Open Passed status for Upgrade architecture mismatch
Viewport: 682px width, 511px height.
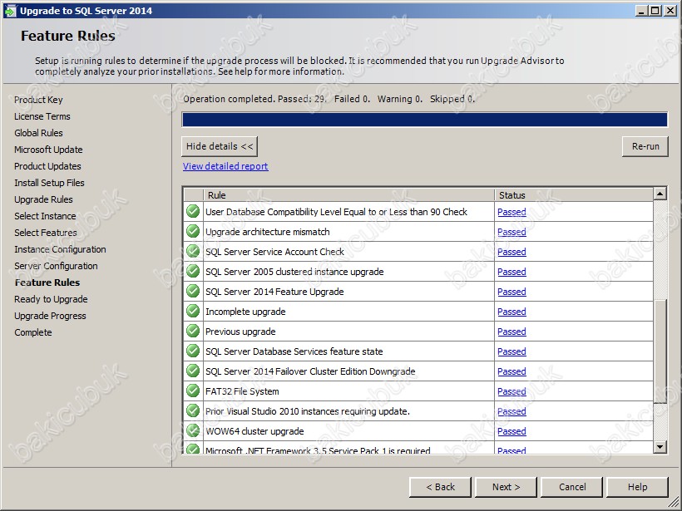[x=511, y=232]
